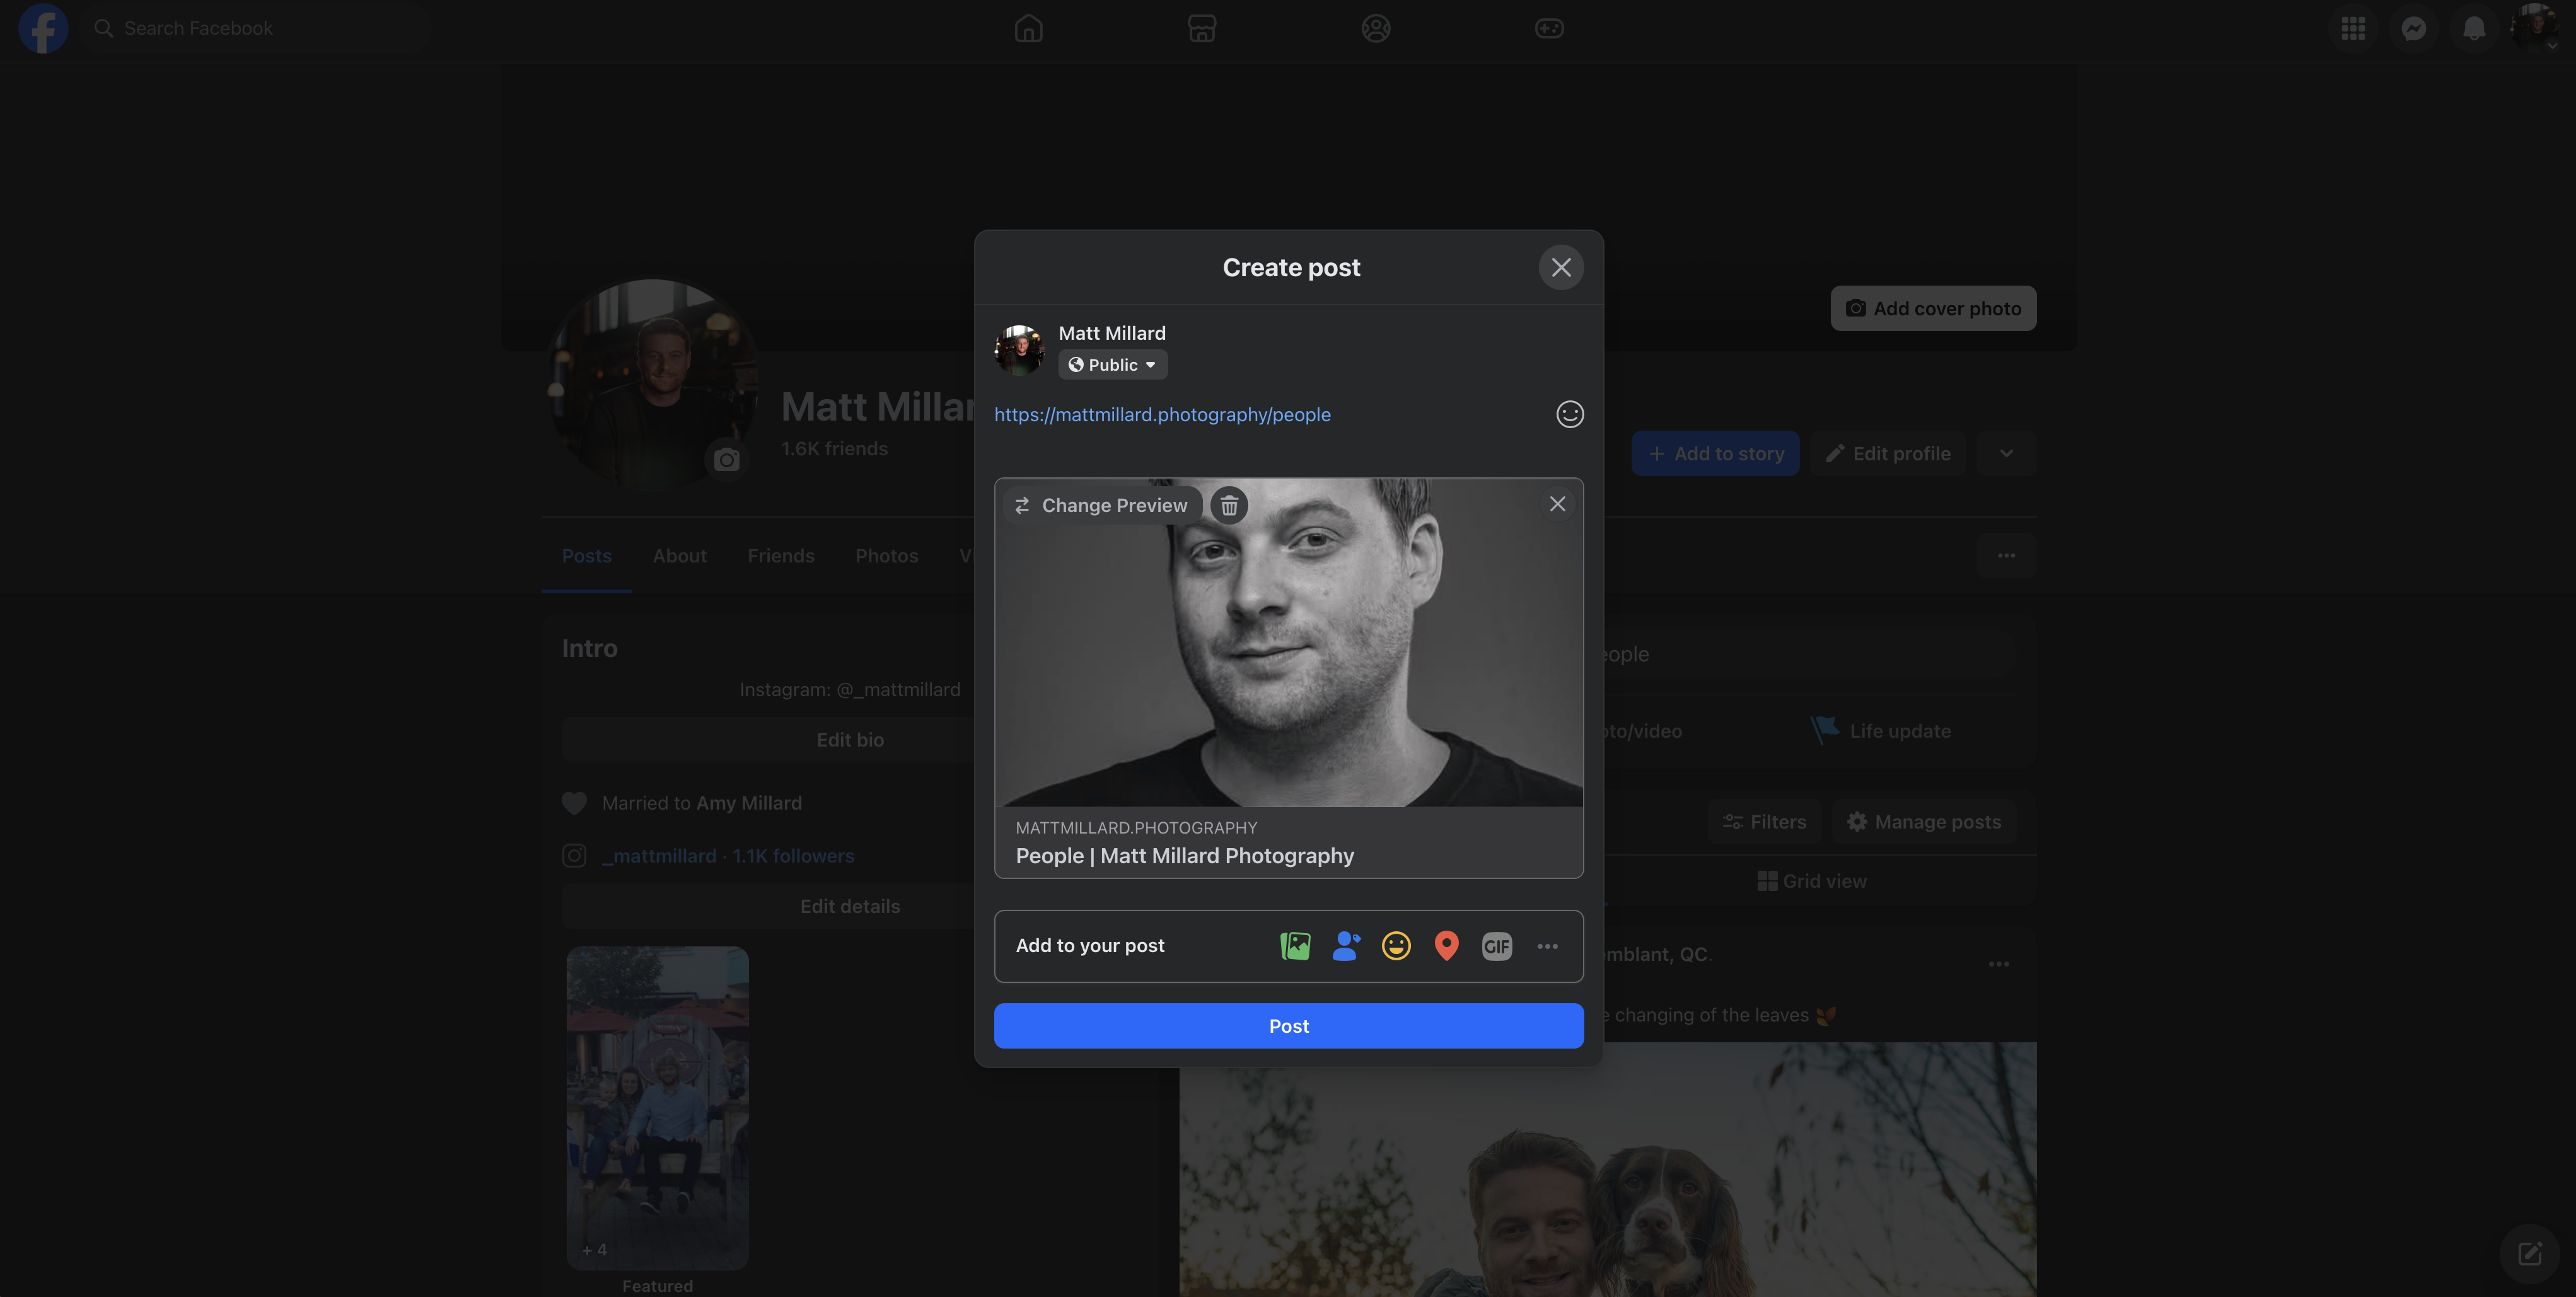
Task: Open notifications bell
Action: click(x=2475, y=28)
